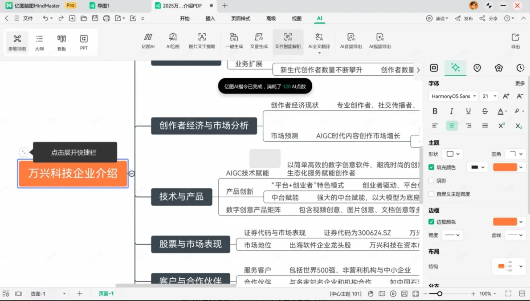Pick the orange fill color swatch
Viewport: 530px width, 301px height.
505,167
